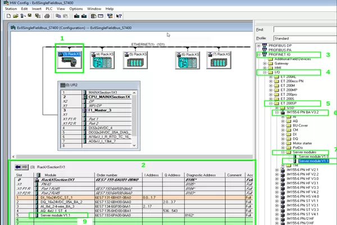337x225 pixels.
Task: Collapse the ET 200SP folder
Action: [x=271, y=103]
